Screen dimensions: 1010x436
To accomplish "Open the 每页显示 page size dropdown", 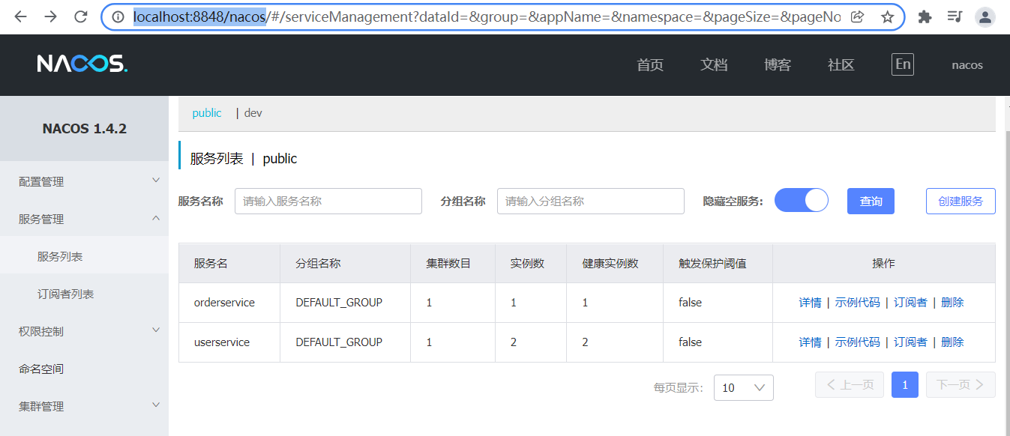I will point(743,387).
